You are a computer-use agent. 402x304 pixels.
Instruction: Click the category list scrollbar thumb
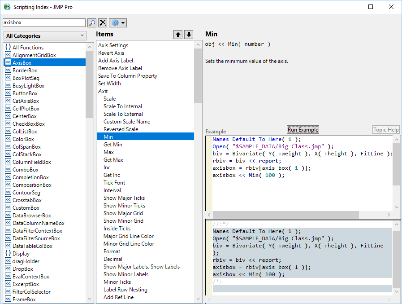90,84
